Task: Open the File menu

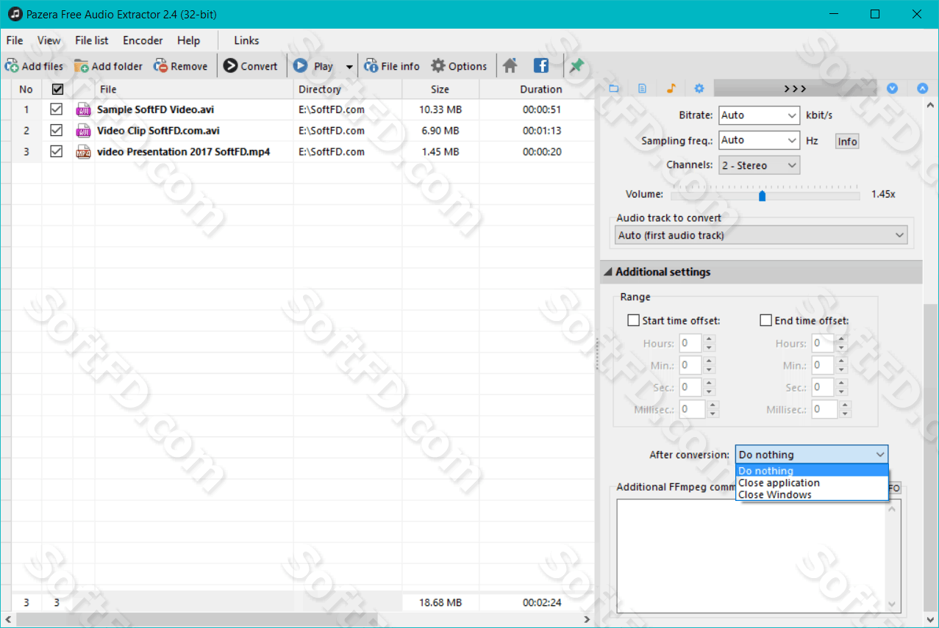Action: [x=15, y=40]
